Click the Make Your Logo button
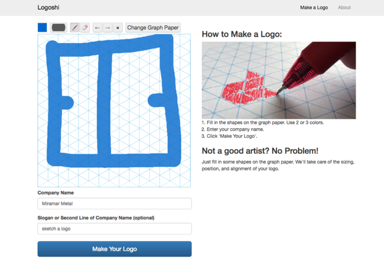This screenshot has height=269, width=384. pos(115,249)
